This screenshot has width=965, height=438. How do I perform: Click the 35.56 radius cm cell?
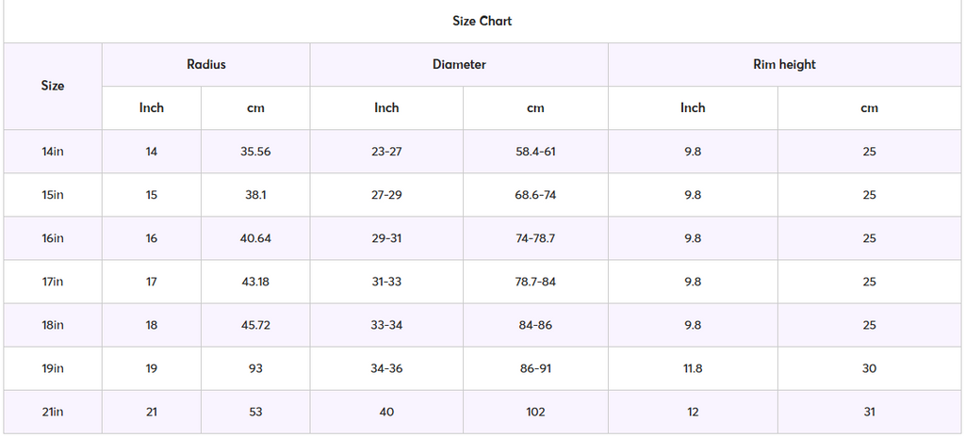[x=255, y=152]
